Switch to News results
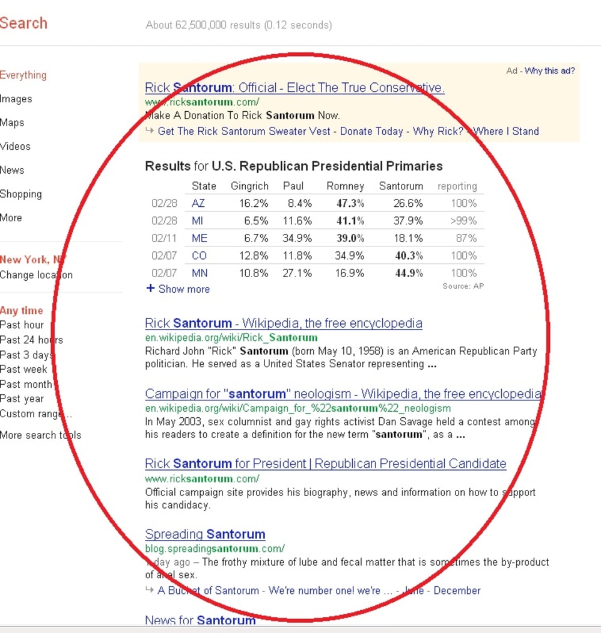This screenshot has width=601, height=633. pos(12,170)
